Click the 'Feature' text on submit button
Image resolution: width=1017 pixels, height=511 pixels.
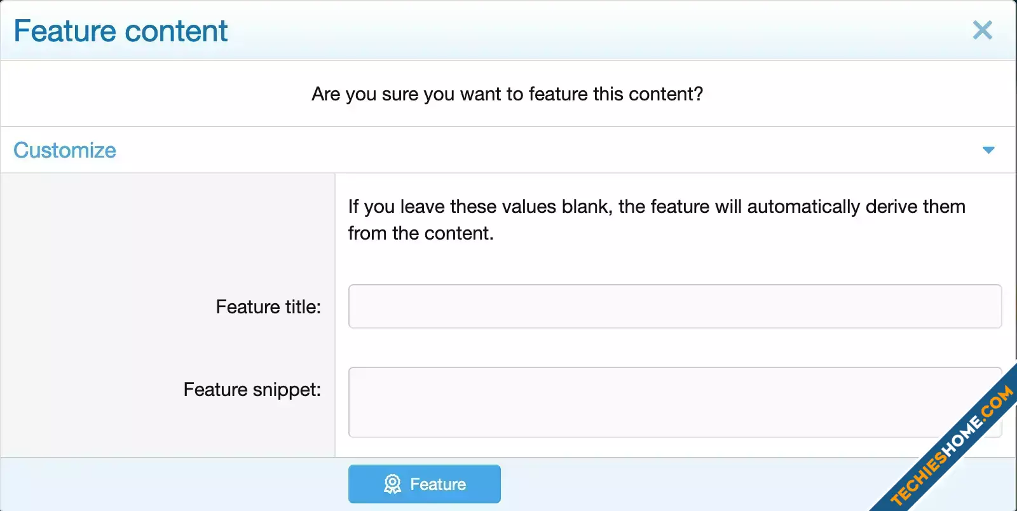point(438,484)
